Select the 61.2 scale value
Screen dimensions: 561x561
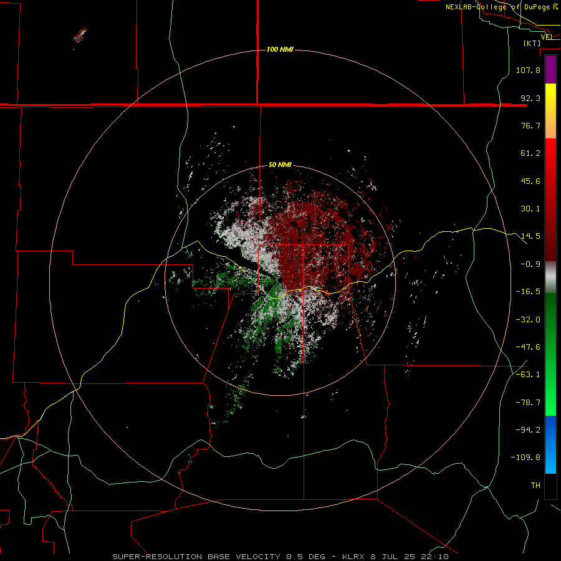coord(530,153)
